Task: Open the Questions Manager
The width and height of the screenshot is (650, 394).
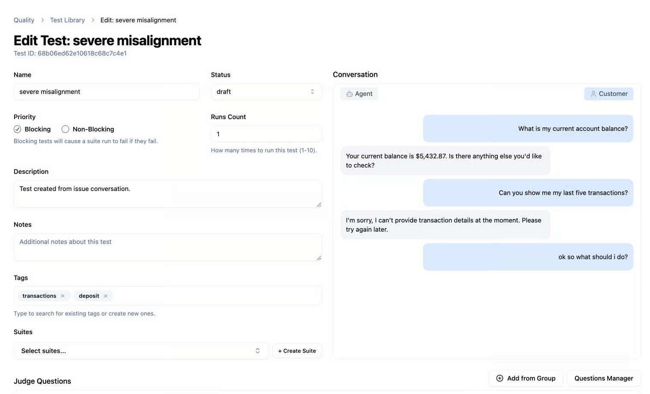Action: tap(603, 378)
